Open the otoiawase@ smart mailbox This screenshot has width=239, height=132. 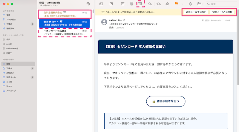click(18, 48)
